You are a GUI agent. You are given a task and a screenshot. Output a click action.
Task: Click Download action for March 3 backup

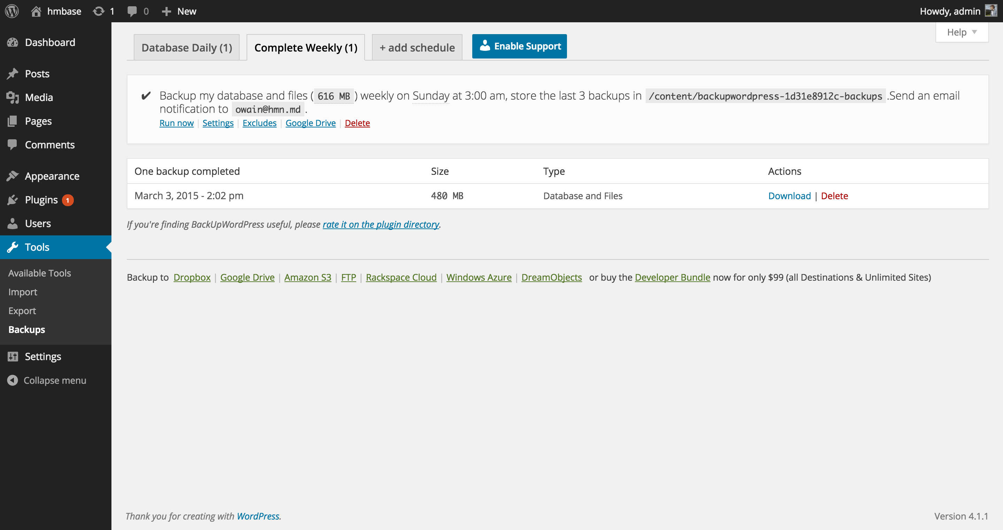[789, 195]
